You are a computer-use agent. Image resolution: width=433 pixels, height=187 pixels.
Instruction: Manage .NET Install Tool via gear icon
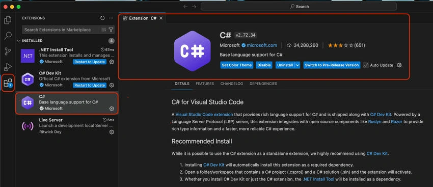click(112, 62)
